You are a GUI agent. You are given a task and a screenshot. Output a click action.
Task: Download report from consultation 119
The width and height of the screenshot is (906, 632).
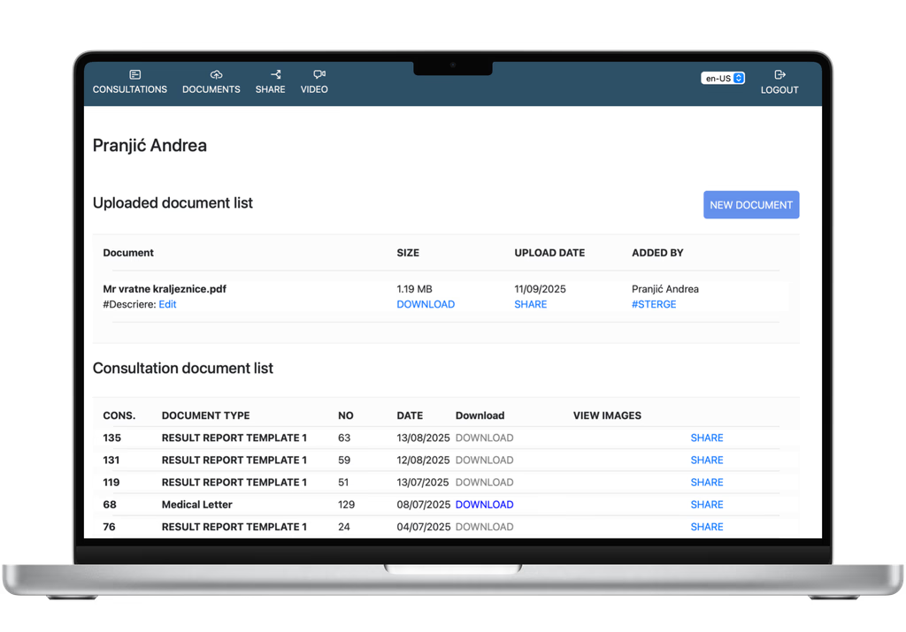tap(484, 483)
